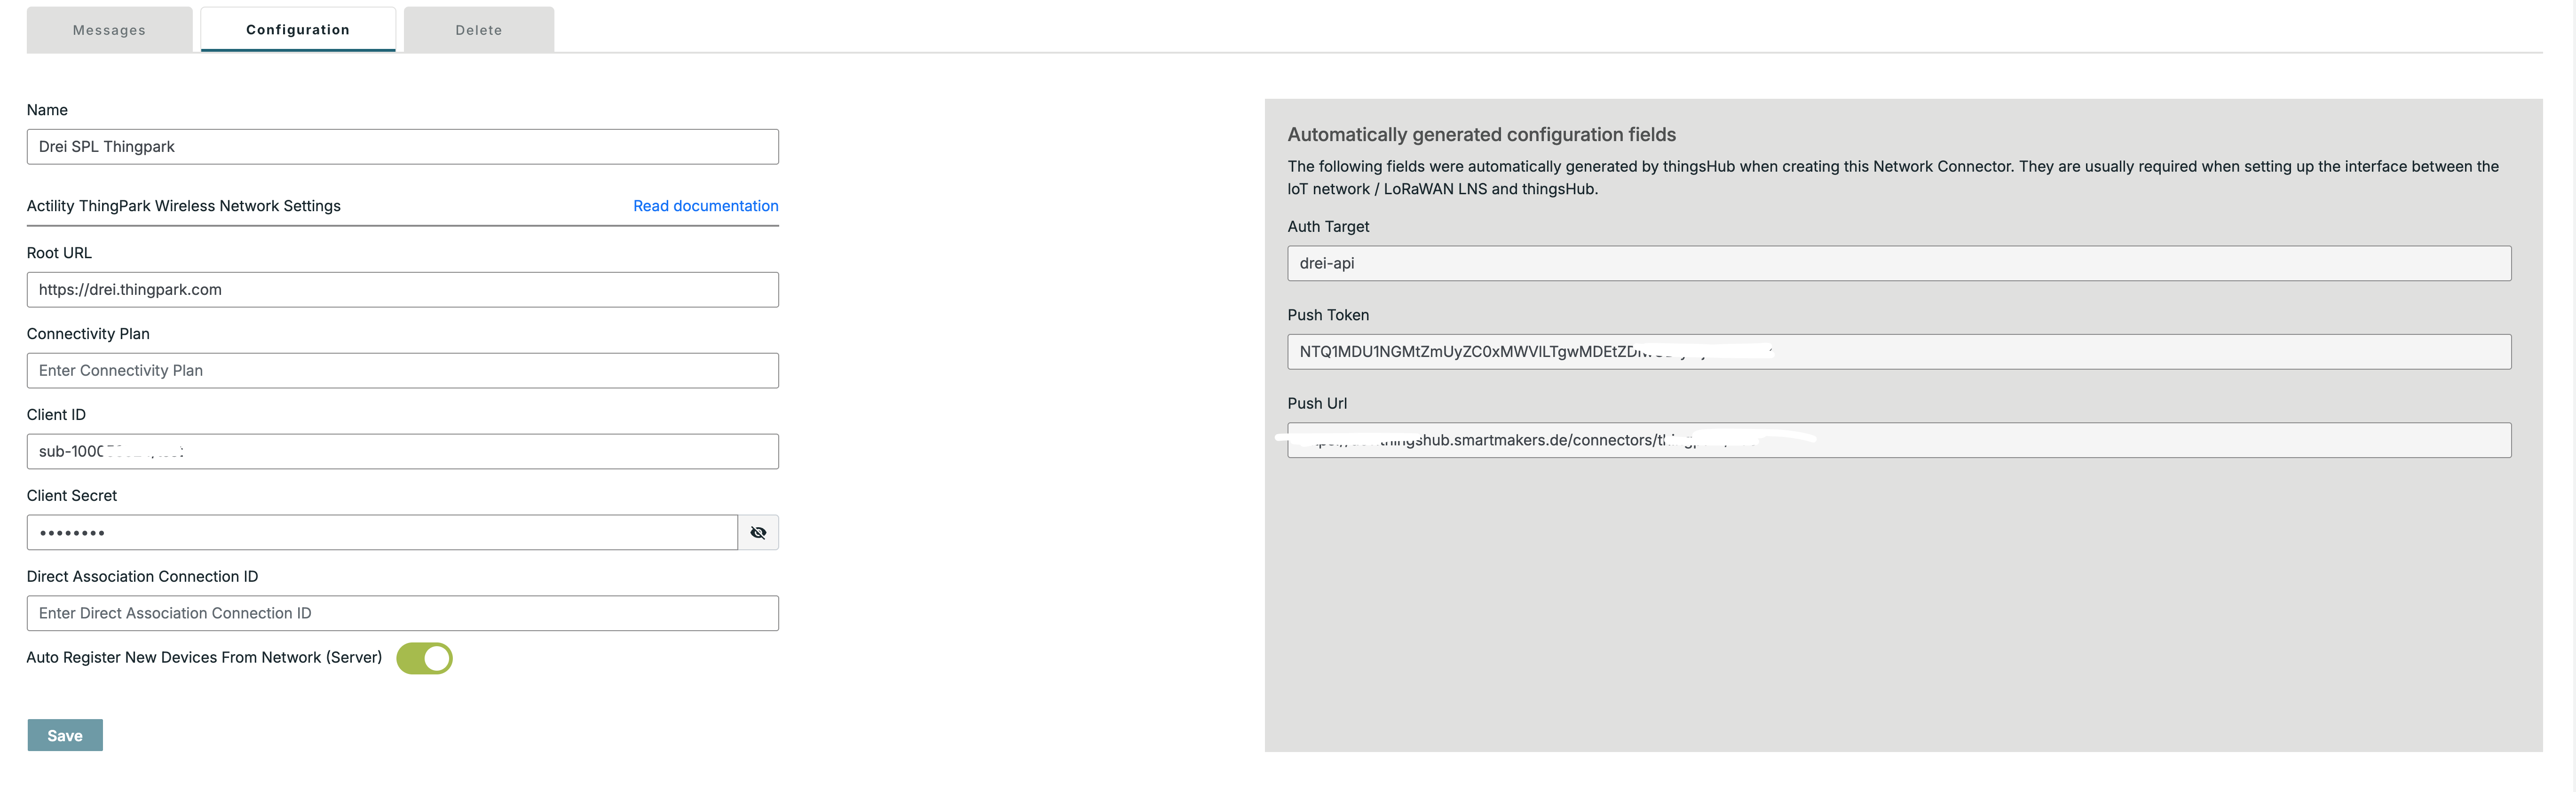Select the Client ID field

click(402, 452)
